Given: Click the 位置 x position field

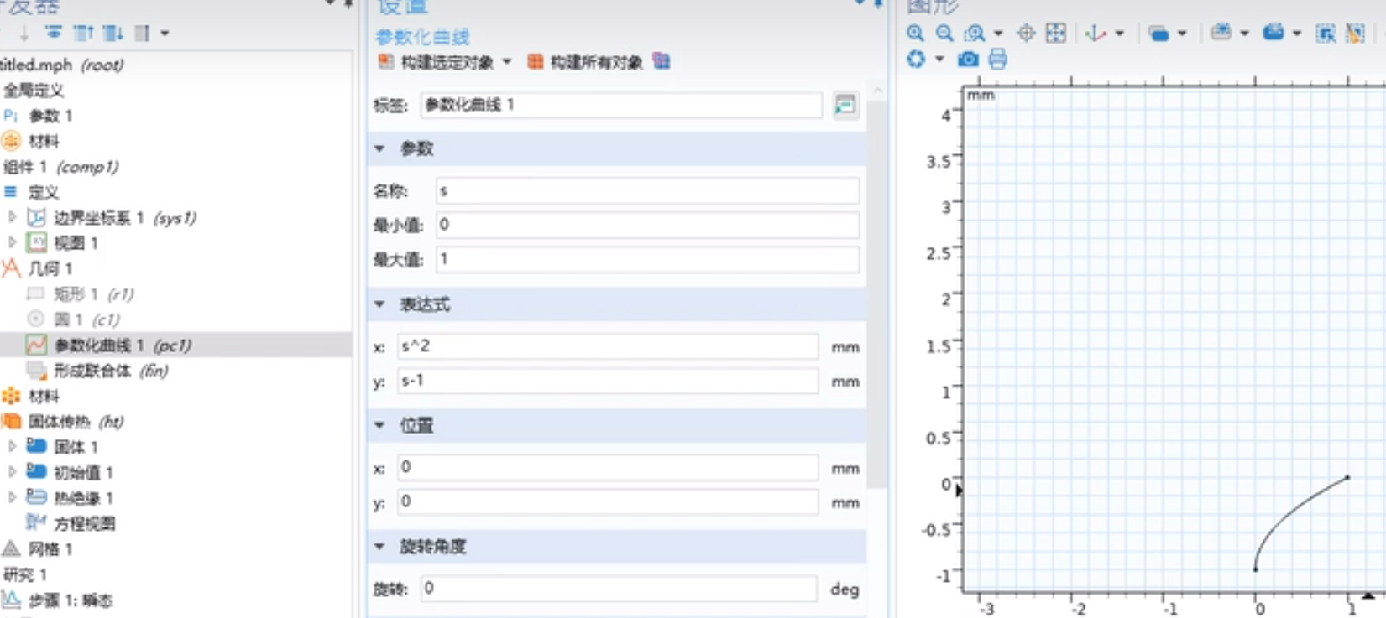Looking at the screenshot, I should [x=607, y=467].
